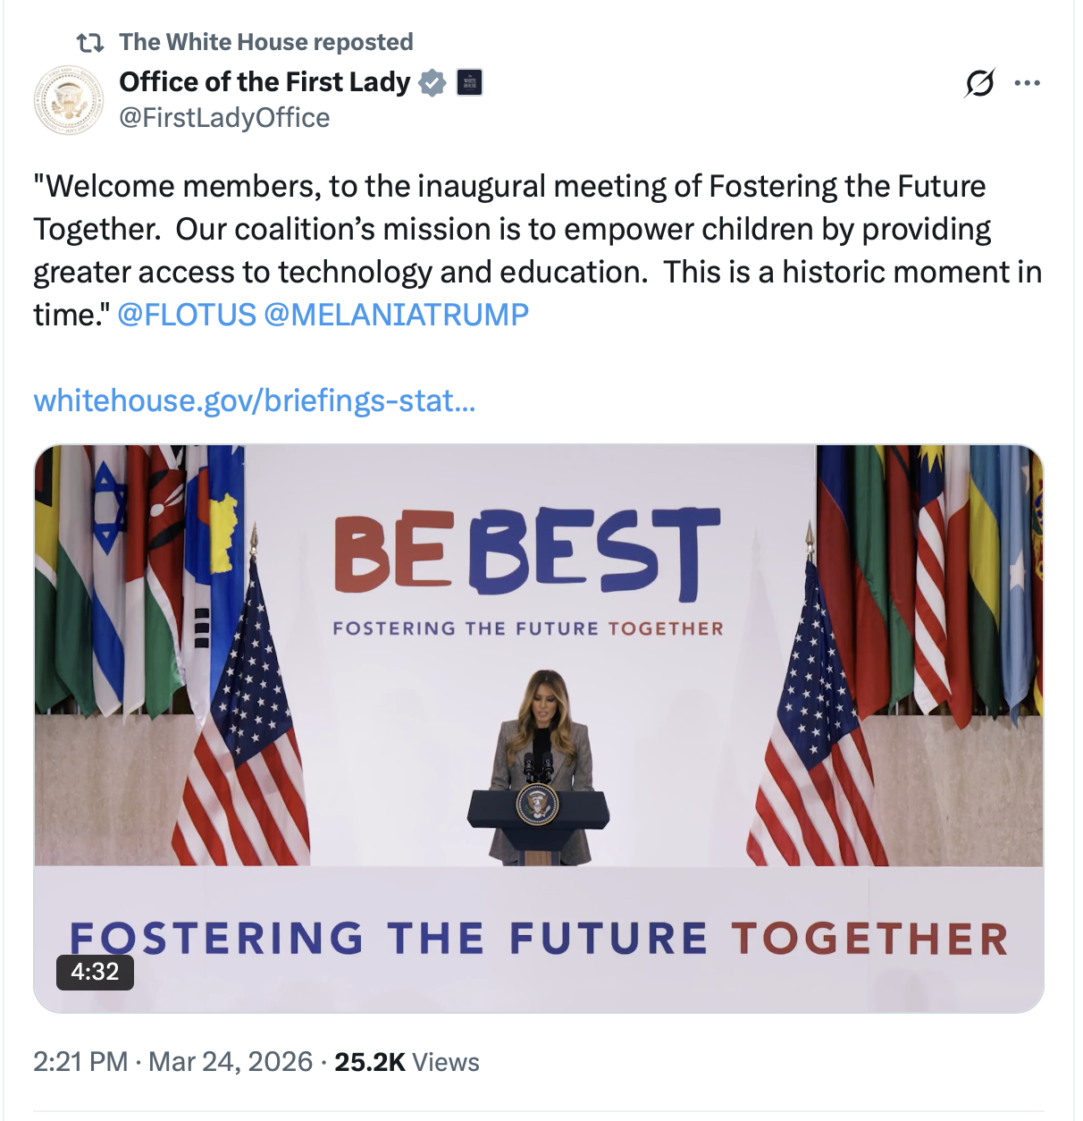Image resolution: width=1083 pixels, height=1121 pixels.
Task: Click the BE BEST logo in the video
Action: [527, 552]
